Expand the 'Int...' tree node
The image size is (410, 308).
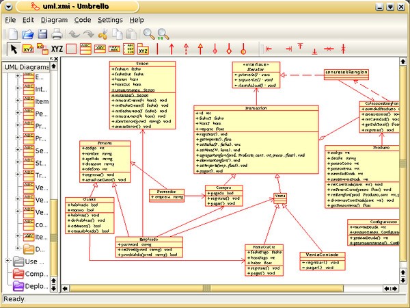[18, 88]
